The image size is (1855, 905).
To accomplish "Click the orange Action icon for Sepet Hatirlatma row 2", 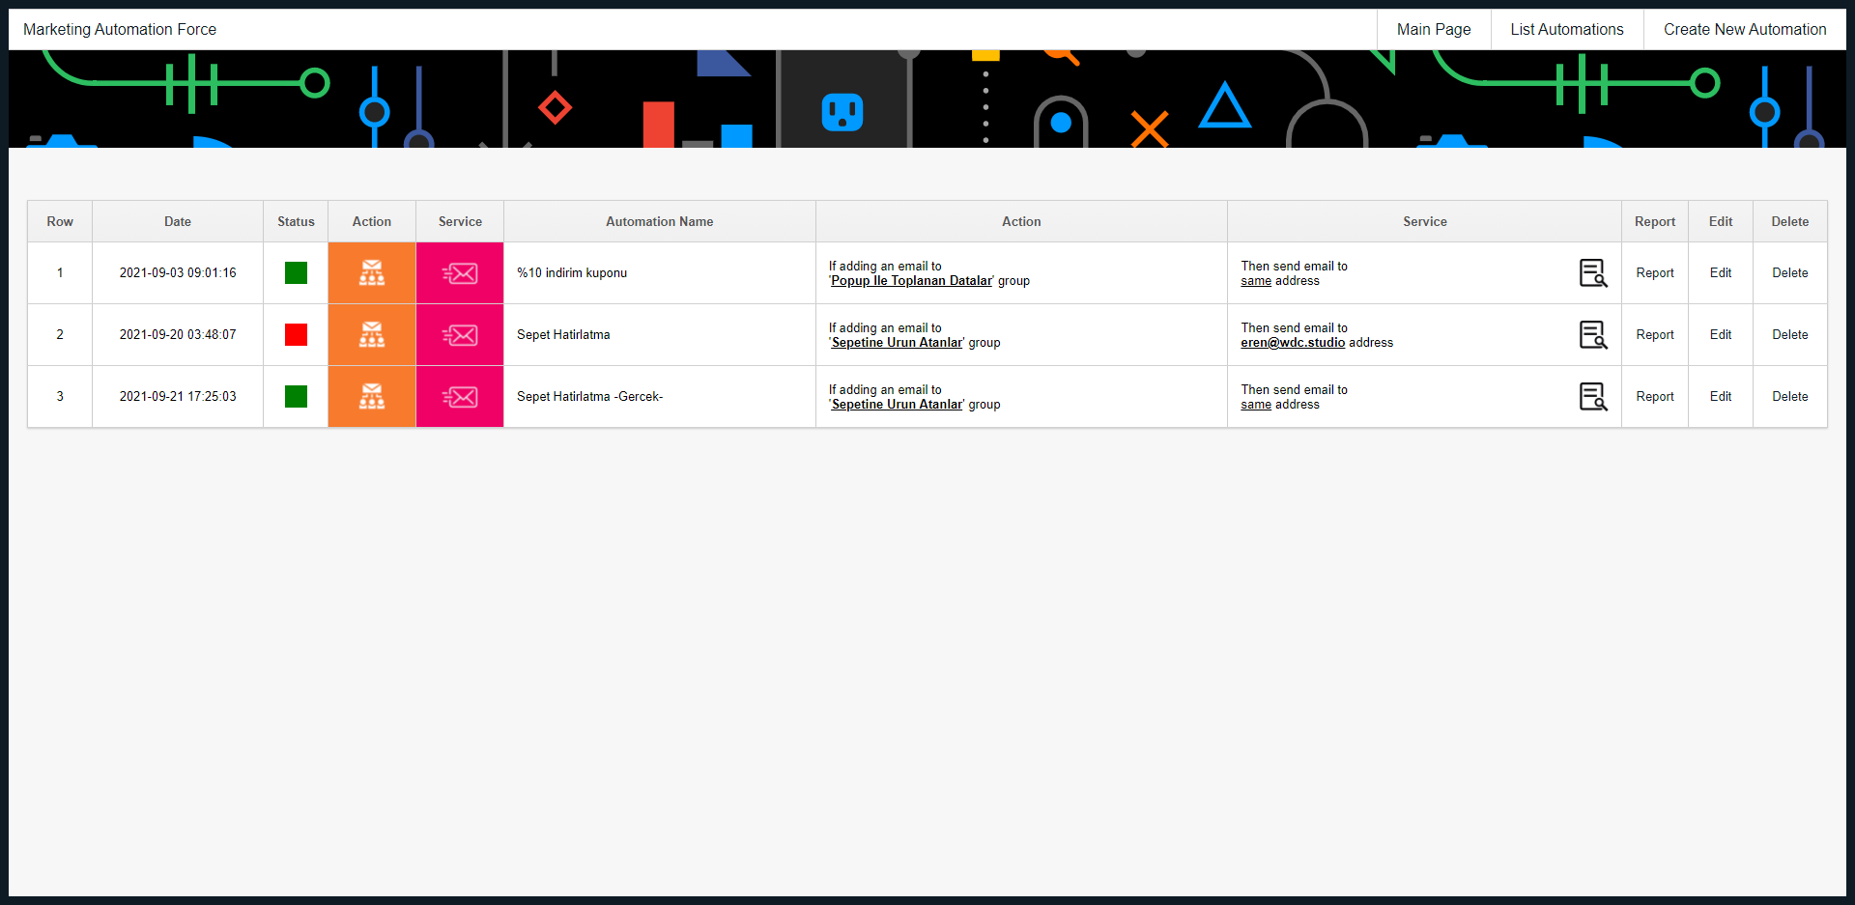I will point(372,335).
